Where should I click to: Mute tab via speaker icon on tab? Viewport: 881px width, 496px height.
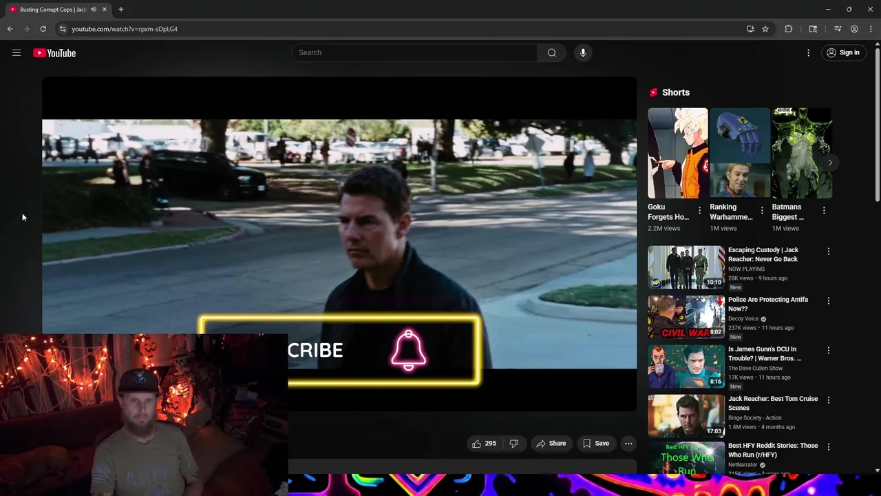click(x=94, y=10)
